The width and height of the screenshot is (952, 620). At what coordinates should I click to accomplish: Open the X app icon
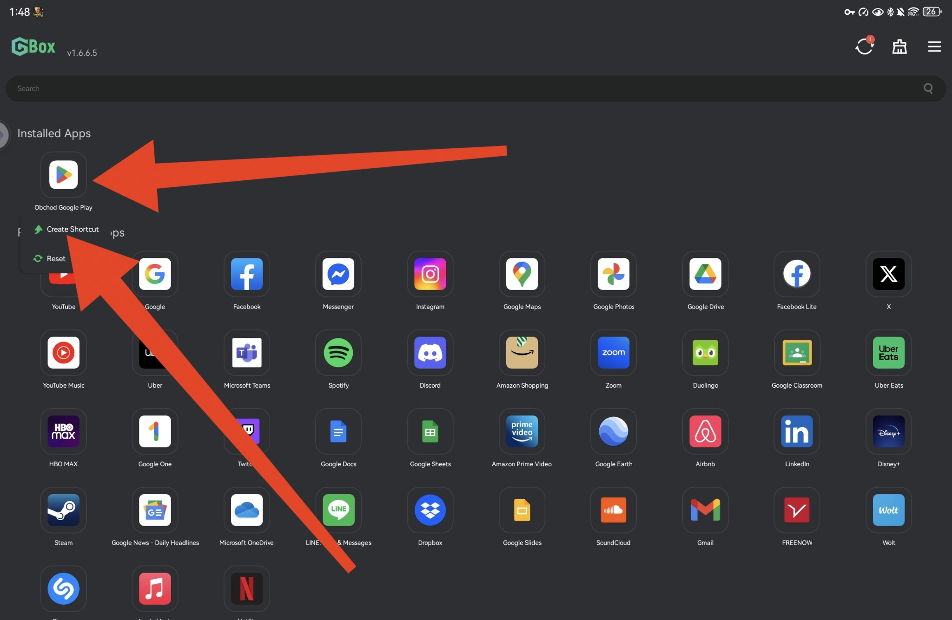[888, 274]
